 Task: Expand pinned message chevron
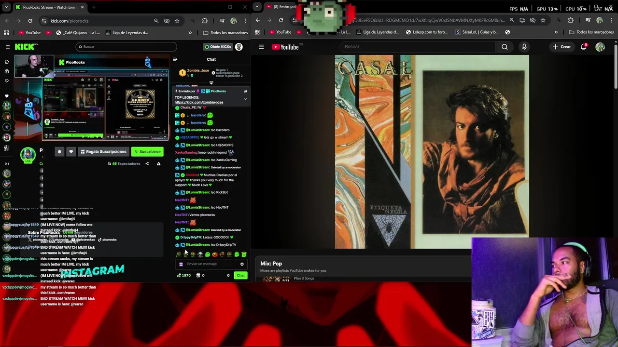tap(245, 99)
